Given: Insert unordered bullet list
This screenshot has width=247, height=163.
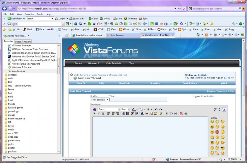Looking at the screenshot, I should coord(127,114).
